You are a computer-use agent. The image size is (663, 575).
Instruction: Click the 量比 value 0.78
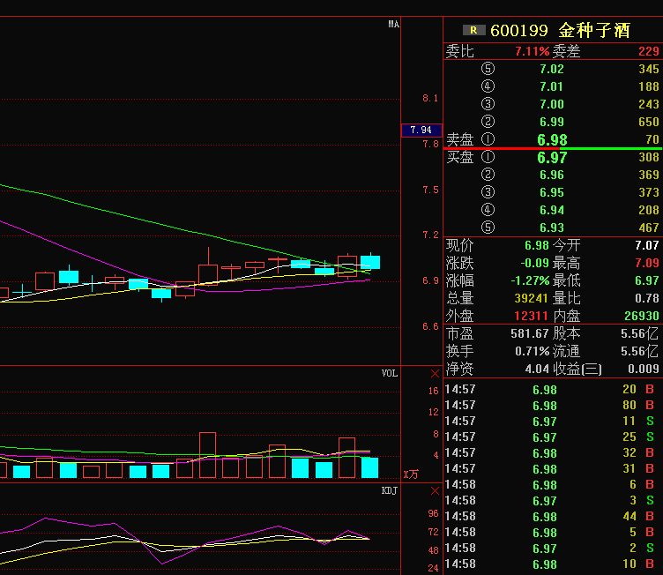[x=647, y=298]
